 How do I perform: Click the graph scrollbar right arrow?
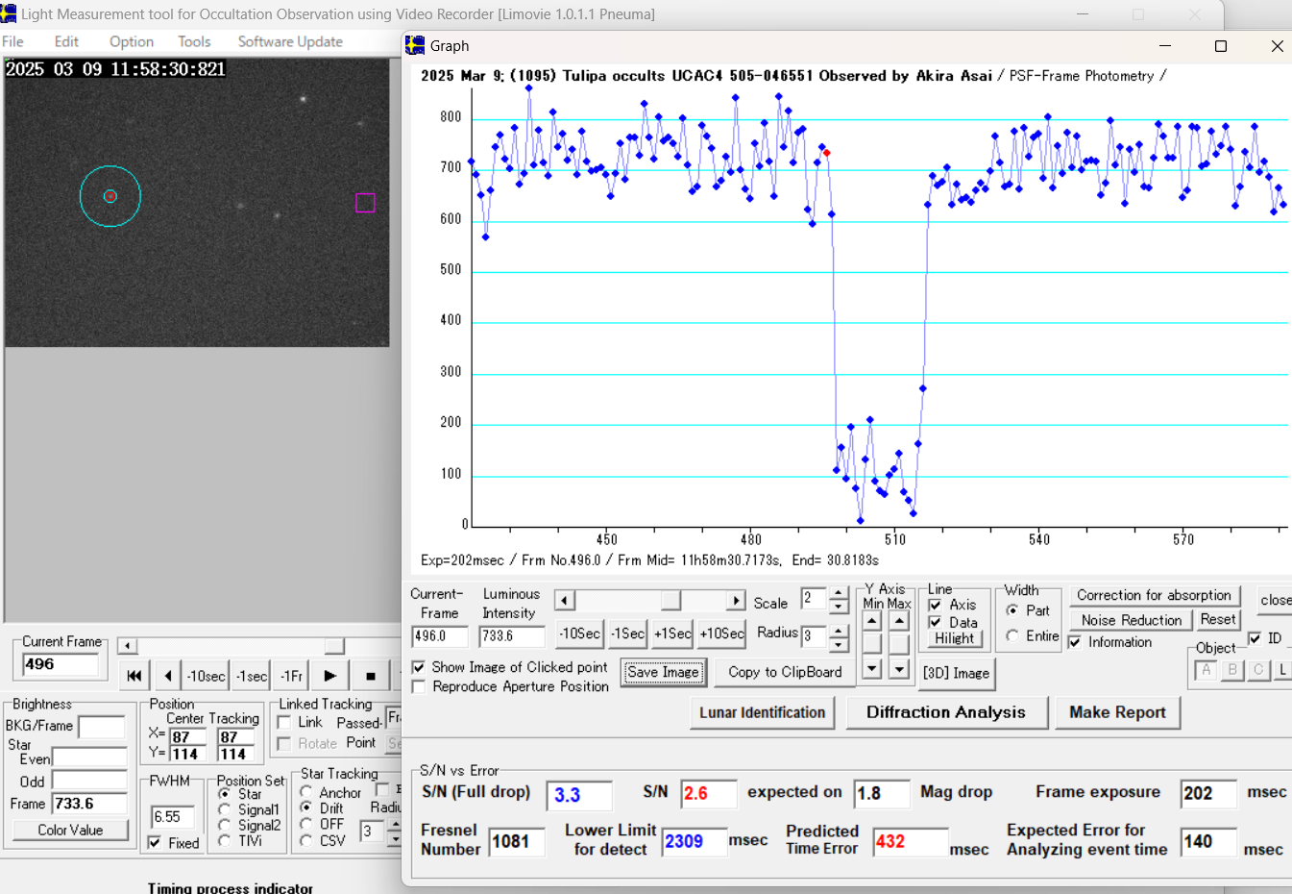click(x=736, y=601)
